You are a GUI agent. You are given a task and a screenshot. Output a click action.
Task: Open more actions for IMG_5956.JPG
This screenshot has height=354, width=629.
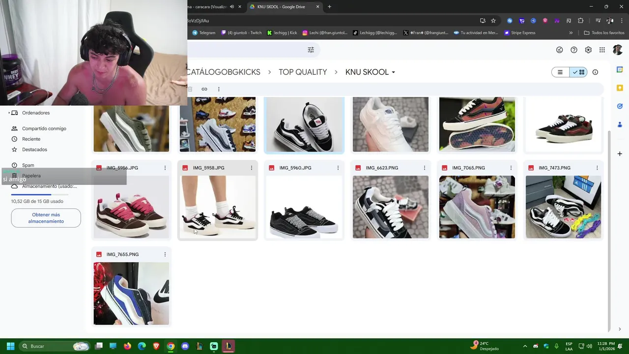[165, 168]
